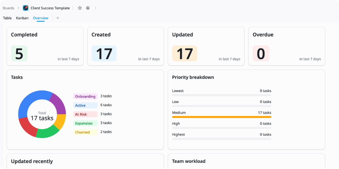
Task: Click the At Risk status tag
Action: pyautogui.click(x=85, y=114)
